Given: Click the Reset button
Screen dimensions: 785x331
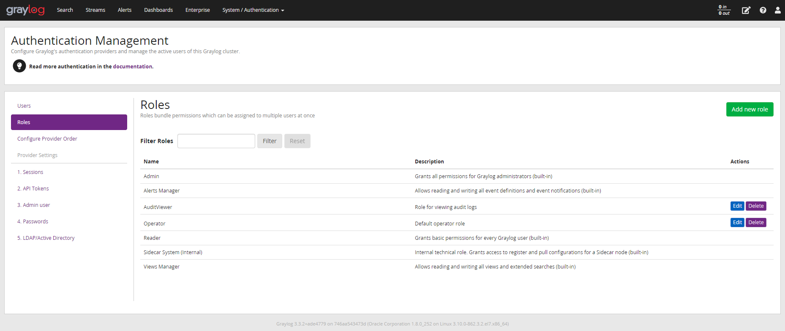Looking at the screenshot, I should click(x=297, y=141).
